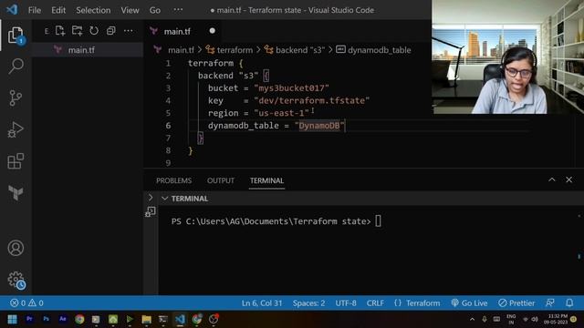
Task: Click the ENG IN language indicator
Action: coord(511,319)
